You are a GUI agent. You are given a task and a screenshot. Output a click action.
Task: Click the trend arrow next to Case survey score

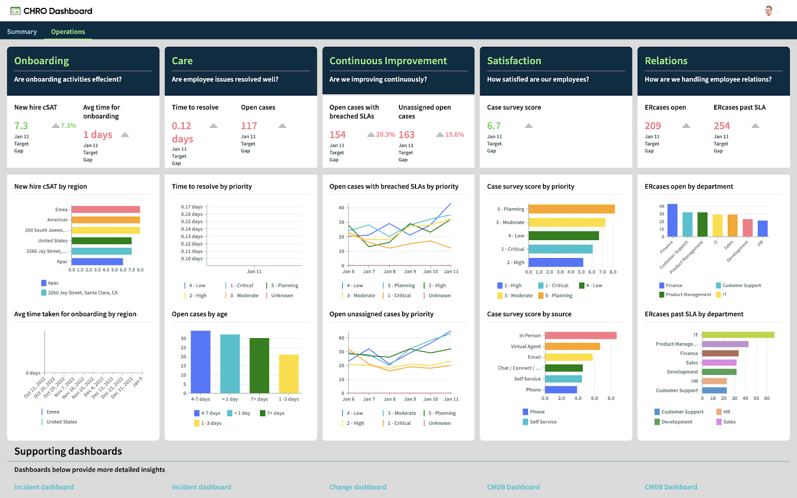(x=529, y=125)
